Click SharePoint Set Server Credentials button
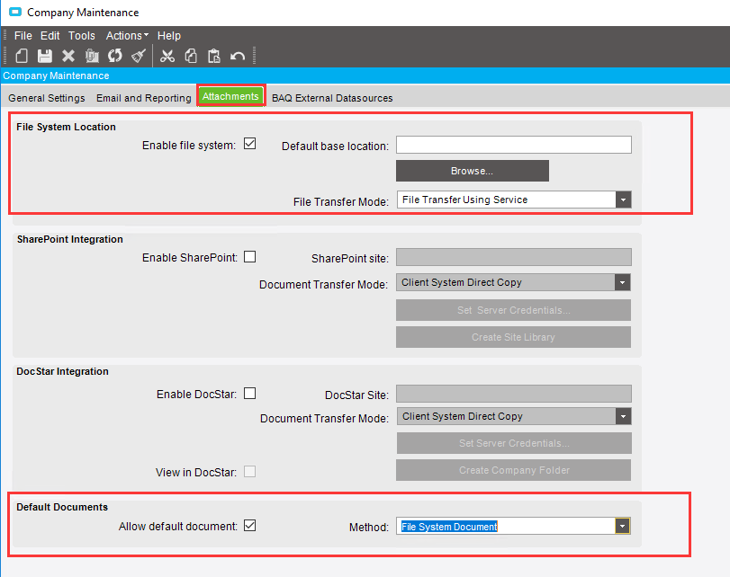Screen dimensions: 730x577 point(513,310)
